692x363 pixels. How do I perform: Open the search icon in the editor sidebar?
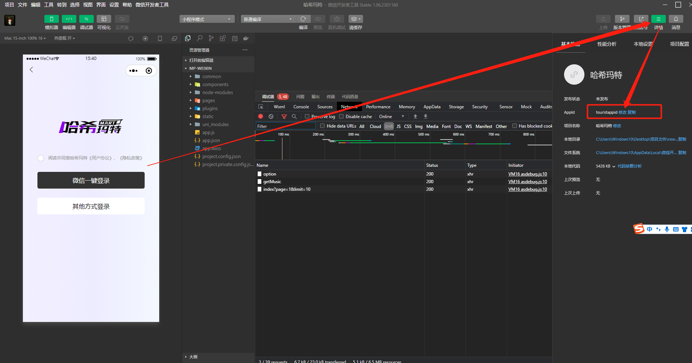click(x=200, y=38)
